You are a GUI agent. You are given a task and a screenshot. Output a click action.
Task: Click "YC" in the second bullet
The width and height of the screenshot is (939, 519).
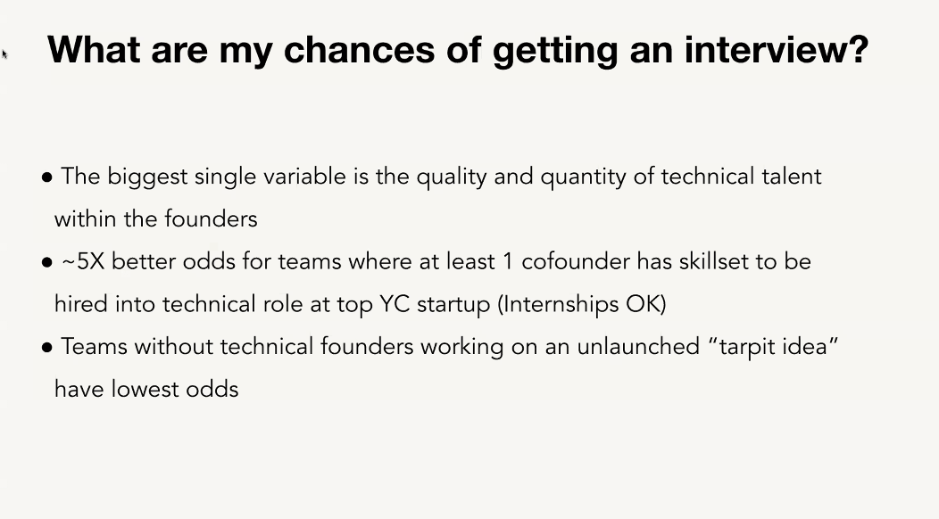pyautogui.click(x=395, y=304)
